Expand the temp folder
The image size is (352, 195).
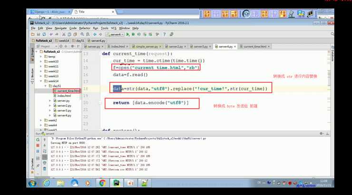(41, 57)
